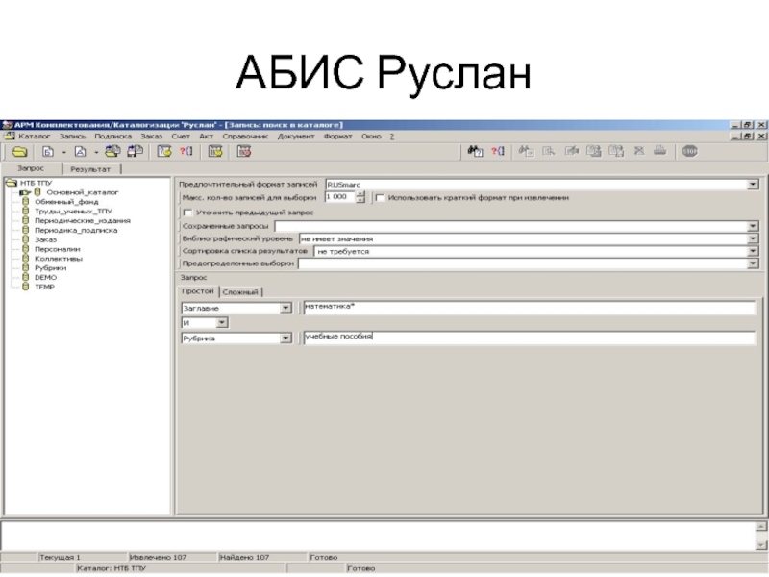The image size is (769, 577).
Task: Click the greyed document-view icon
Action: coord(548,151)
